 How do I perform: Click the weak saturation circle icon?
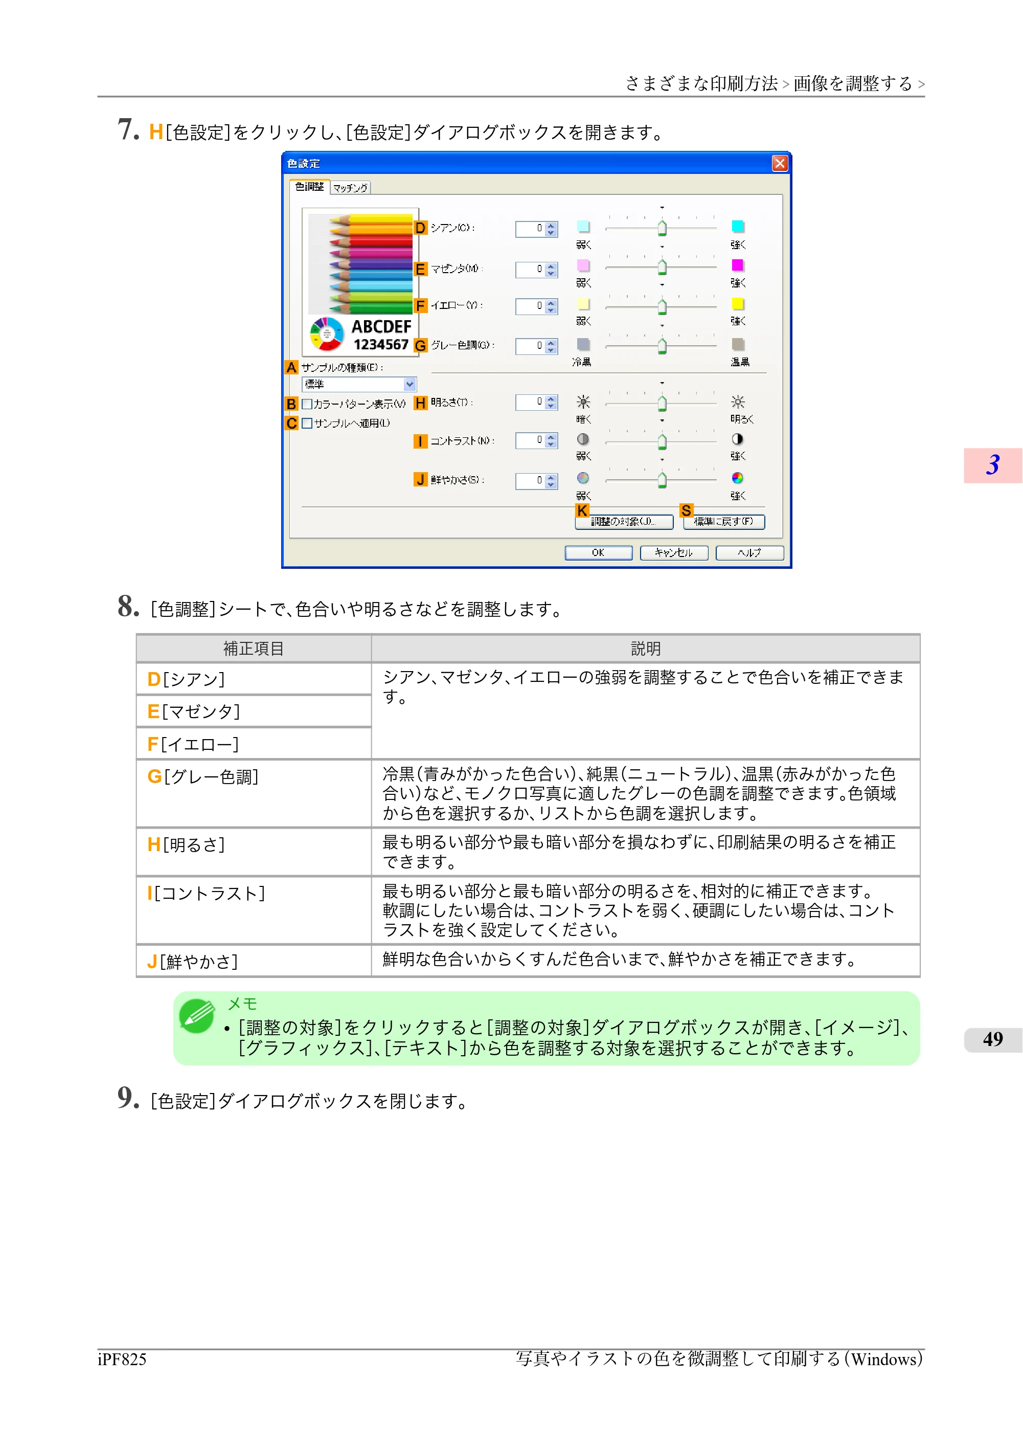(583, 478)
